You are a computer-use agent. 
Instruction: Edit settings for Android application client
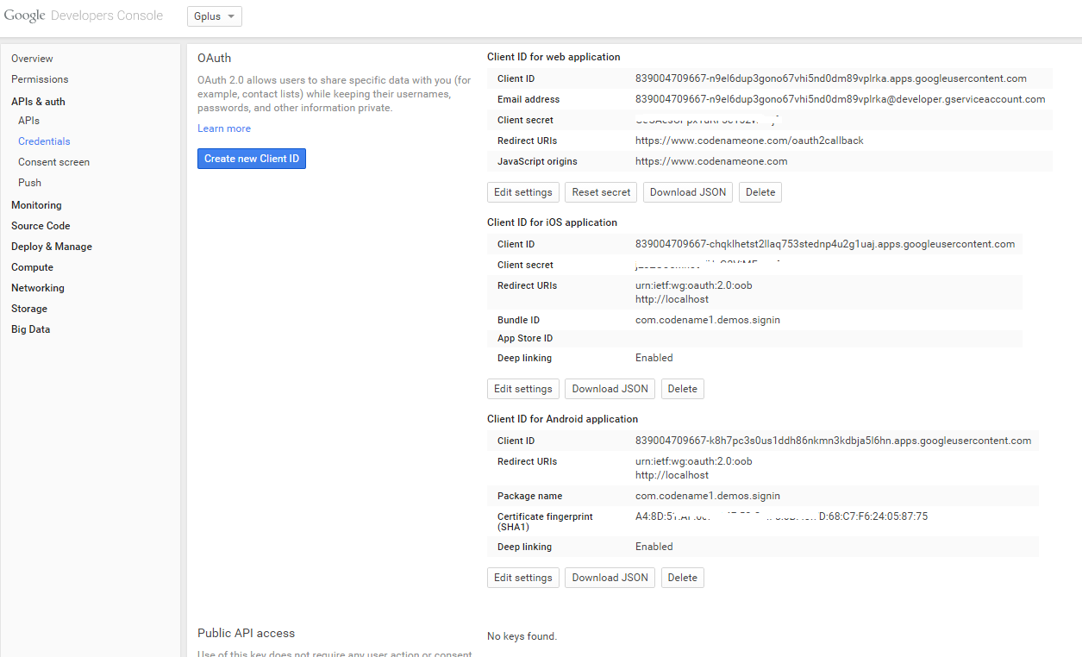coord(523,578)
